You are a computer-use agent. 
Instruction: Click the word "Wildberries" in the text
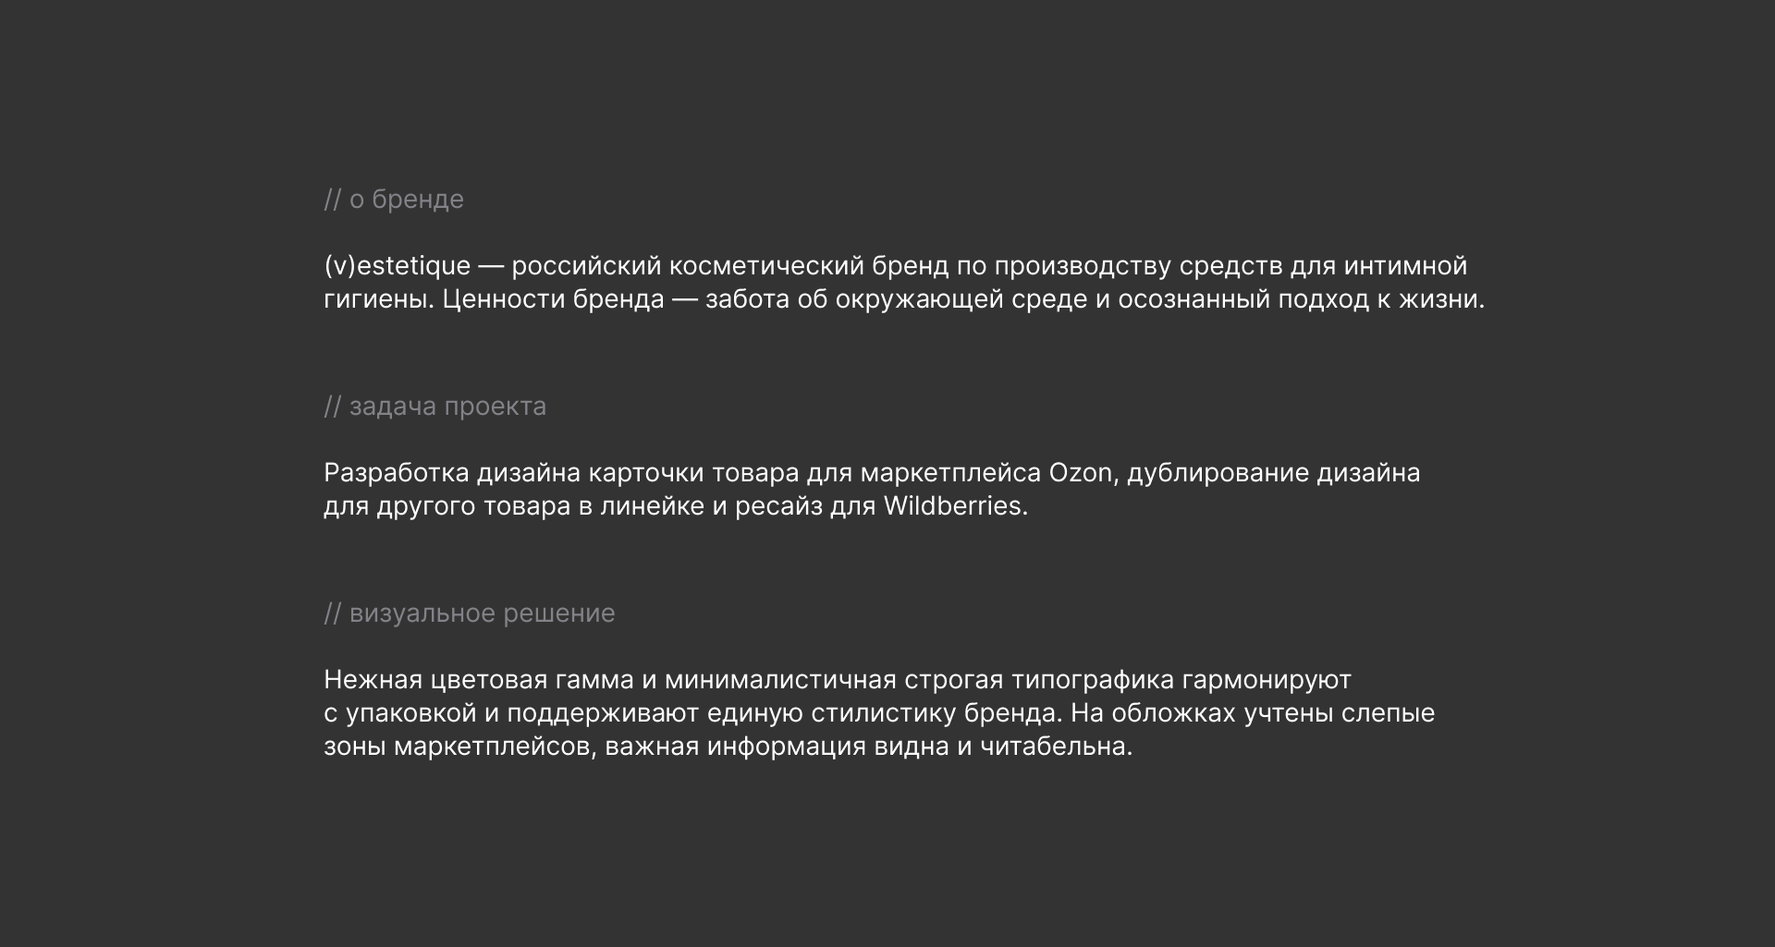click(x=952, y=506)
